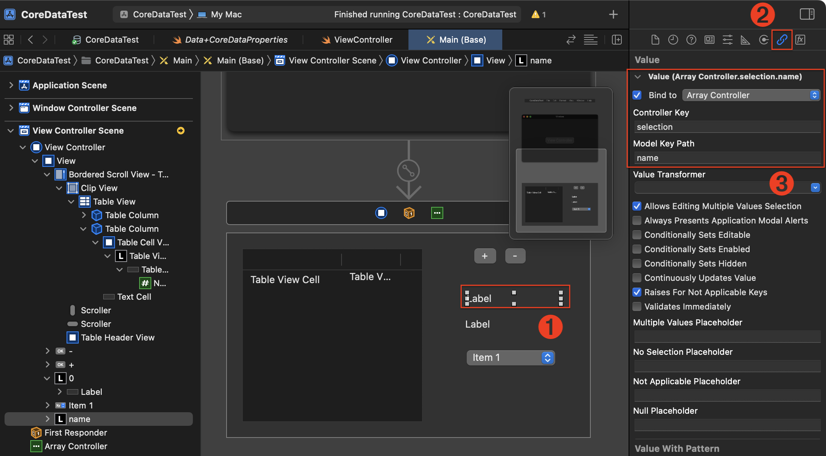
Task: Open the Item 1 popup button on canvas
Action: click(510, 357)
